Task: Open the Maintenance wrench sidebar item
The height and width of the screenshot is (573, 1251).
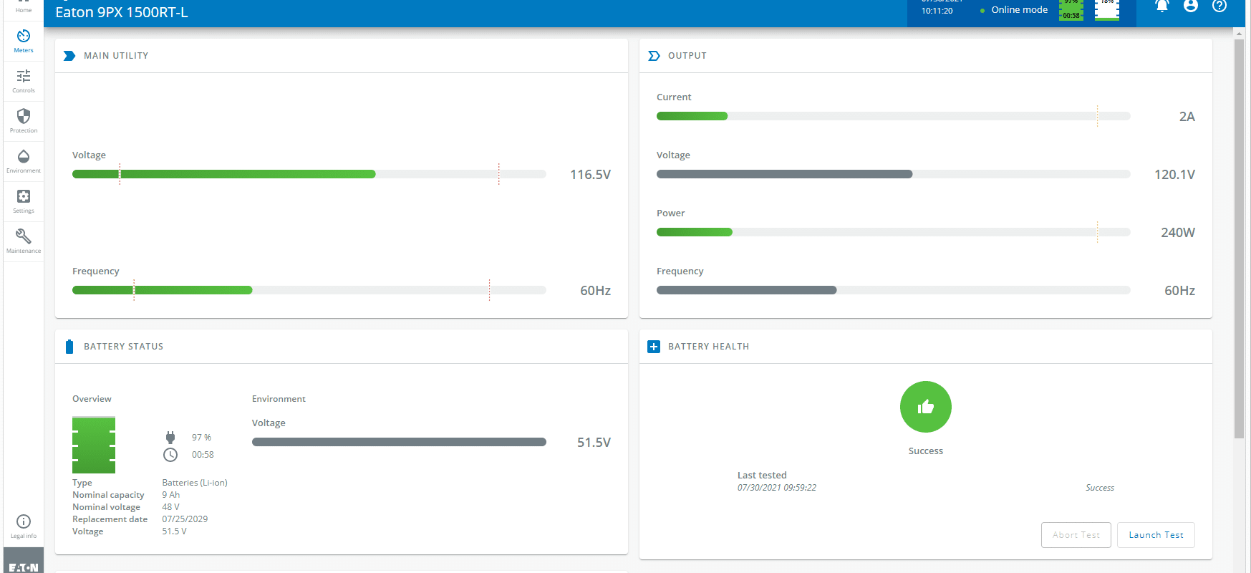Action: (24, 242)
